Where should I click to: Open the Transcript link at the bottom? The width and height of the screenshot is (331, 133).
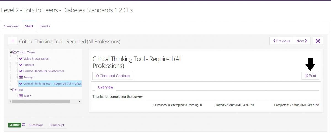57,125
